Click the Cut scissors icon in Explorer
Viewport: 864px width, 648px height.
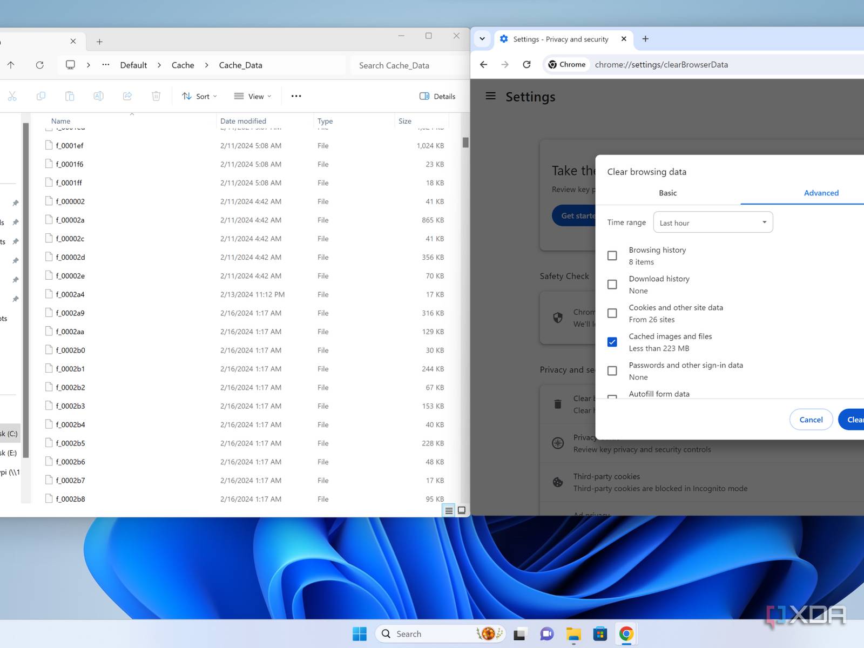click(x=12, y=96)
